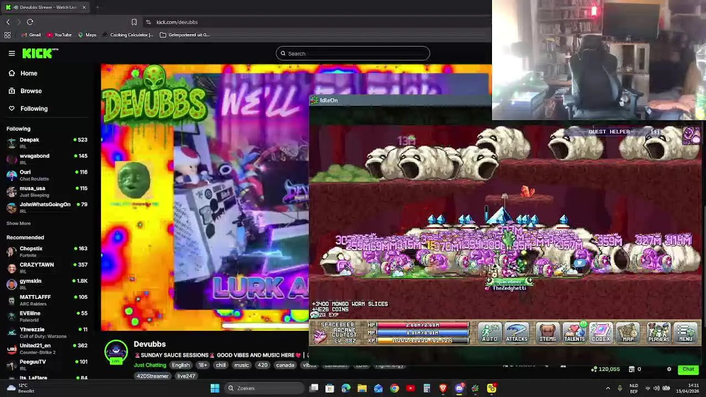Open the Maps bookmark
Viewport: 706px width, 397px height.
[87, 35]
